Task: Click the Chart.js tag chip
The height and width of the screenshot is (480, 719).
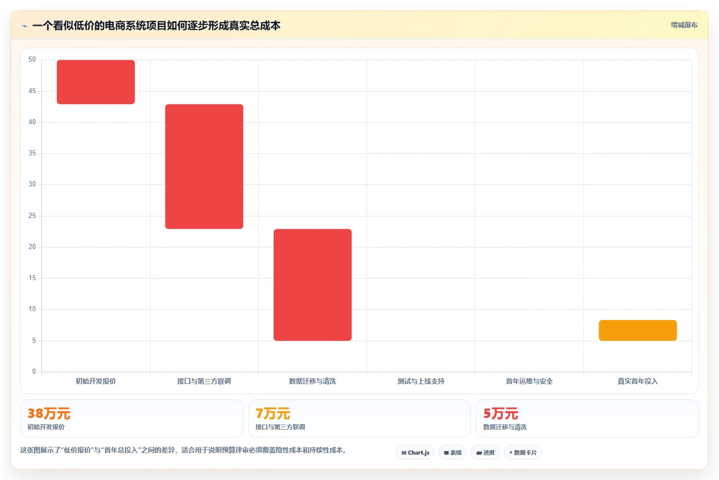Action: point(415,453)
